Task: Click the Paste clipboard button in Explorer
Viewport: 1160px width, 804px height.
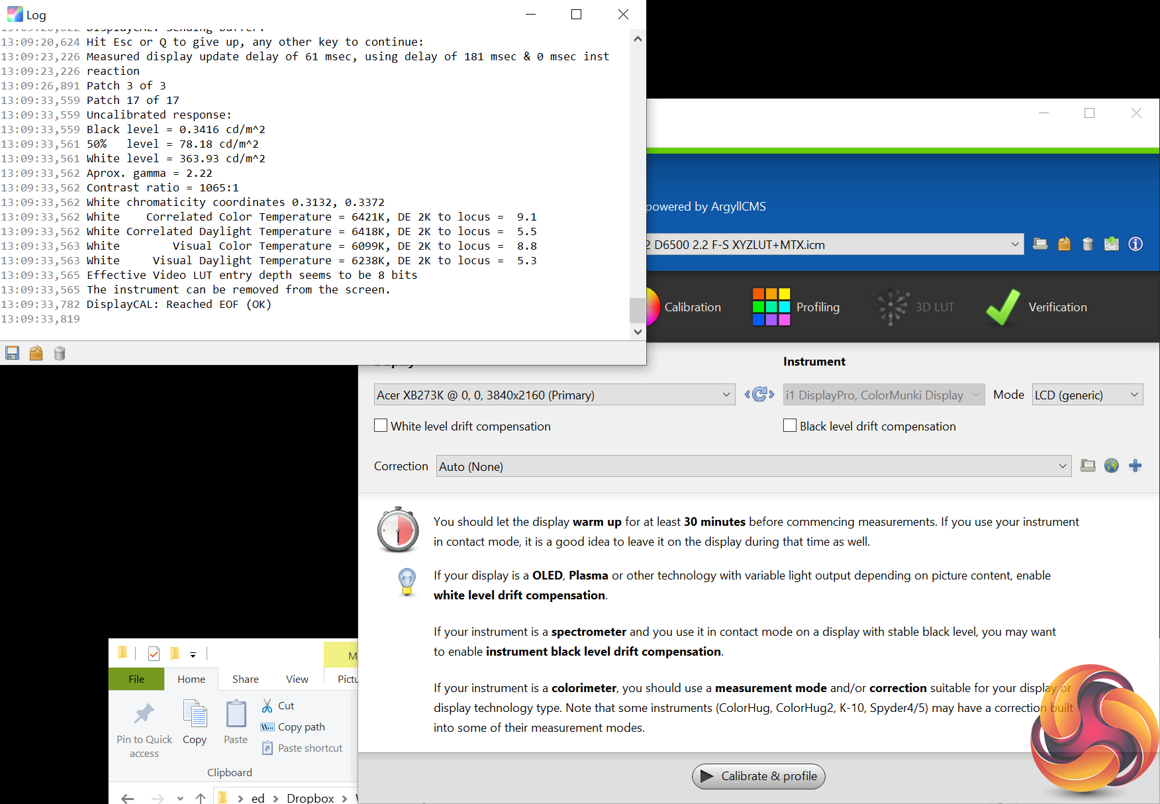Action: (x=236, y=723)
